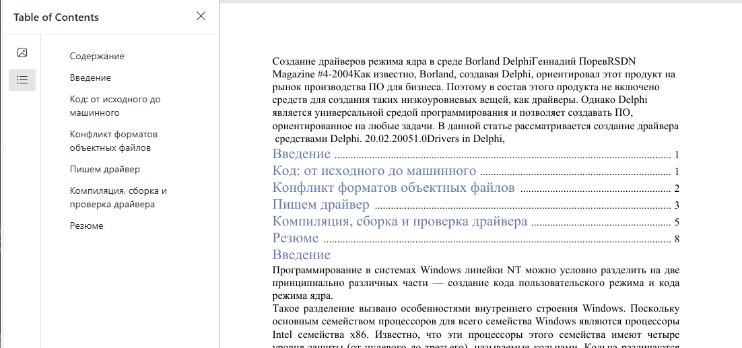Click the 'Введение' link in document contents
742x348 pixels.
coord(301,154)
